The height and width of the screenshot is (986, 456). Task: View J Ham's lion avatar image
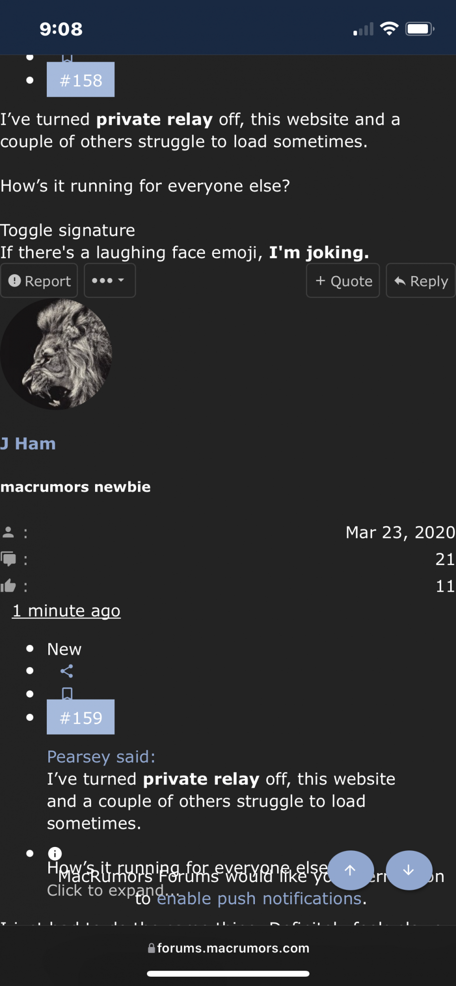click(56, 354)
